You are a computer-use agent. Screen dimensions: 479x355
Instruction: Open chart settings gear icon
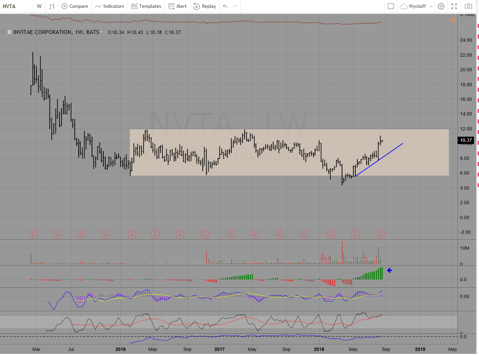[x=441, y=6]
